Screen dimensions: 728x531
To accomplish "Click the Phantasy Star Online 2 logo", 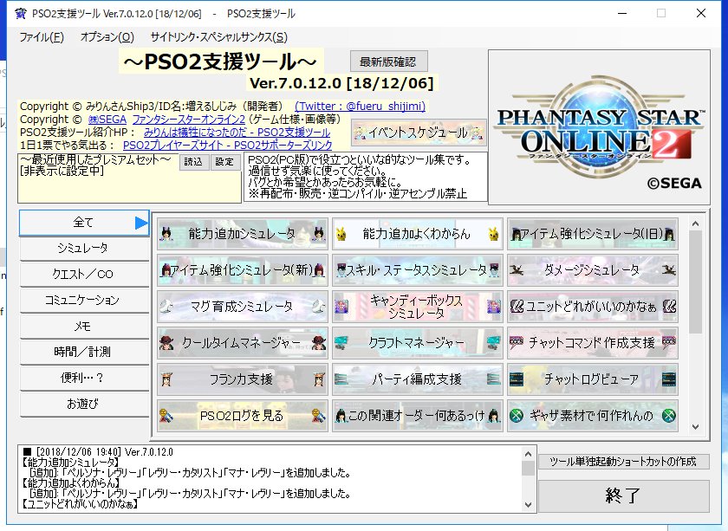I will [x=599, y=127].
